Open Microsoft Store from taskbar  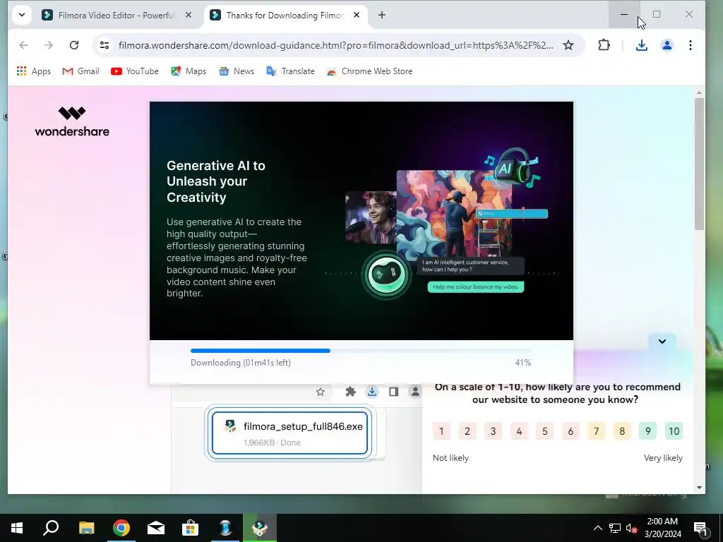point(190,528)
